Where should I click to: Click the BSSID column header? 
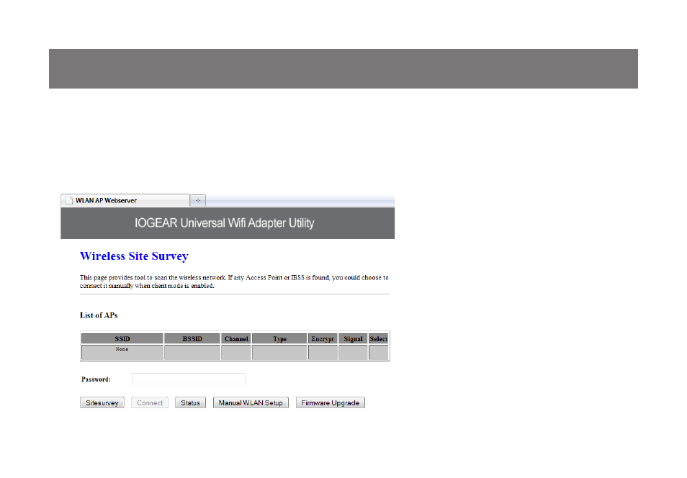point(192,338)
